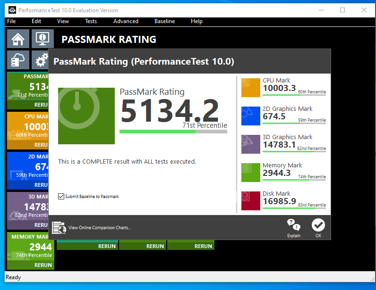Select the Memory Mark 2944 sidebar tile
The image size is (376, 290).
[x=31, y=247]
